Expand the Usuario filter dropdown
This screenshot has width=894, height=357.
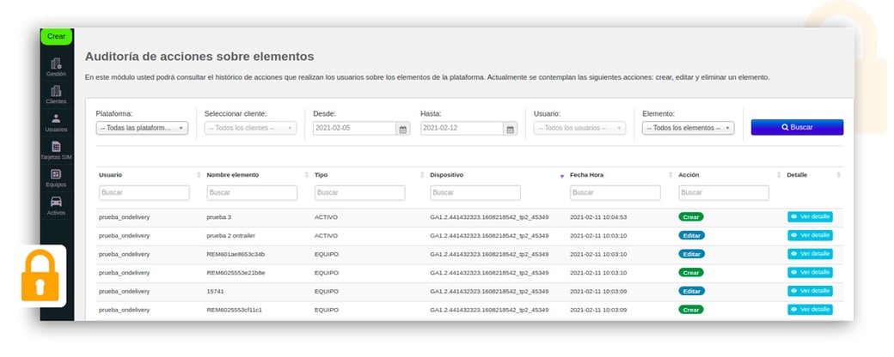click(579, 128)
